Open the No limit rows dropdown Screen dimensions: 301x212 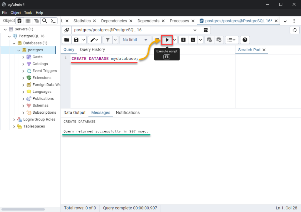click(135, 40)
